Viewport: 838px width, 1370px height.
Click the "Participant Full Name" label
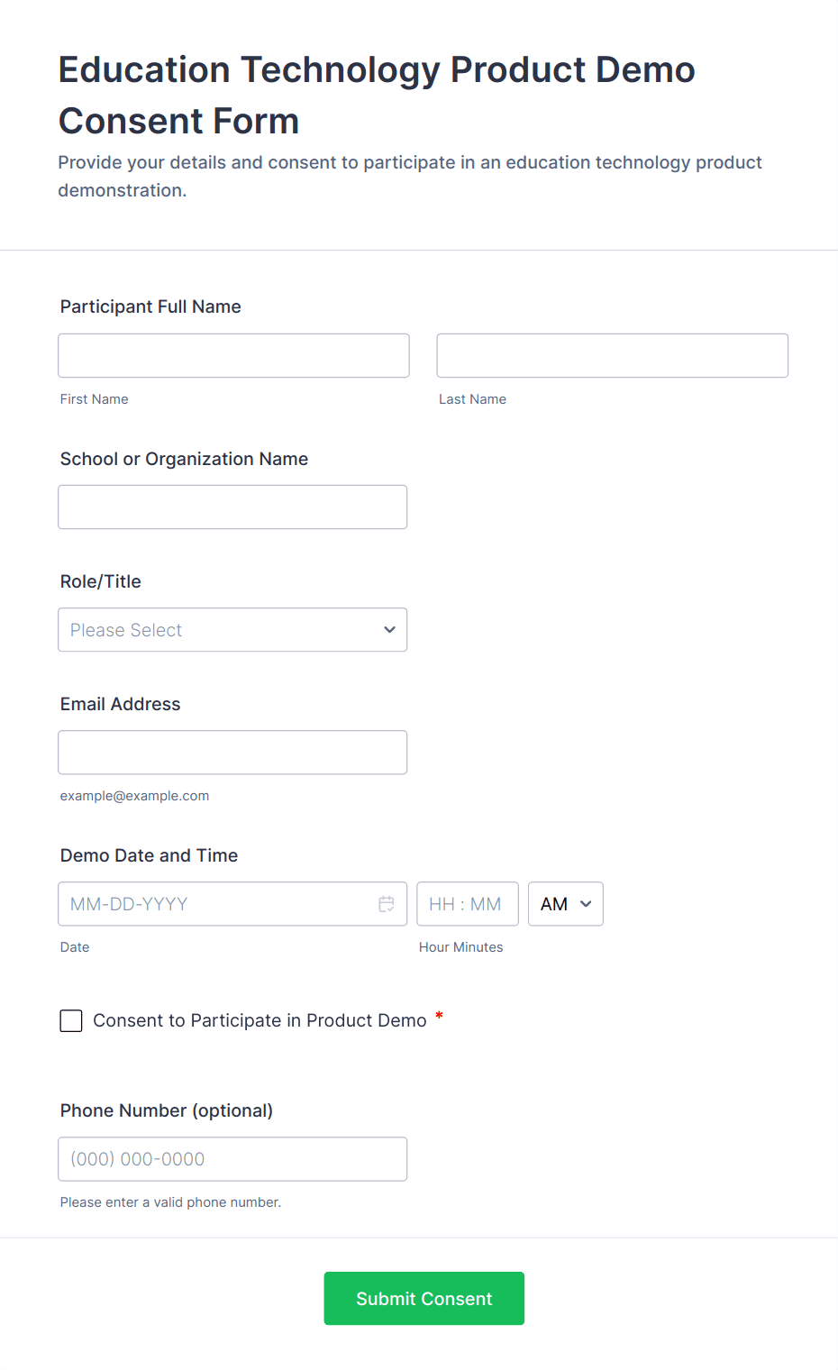tap(150, 306)
